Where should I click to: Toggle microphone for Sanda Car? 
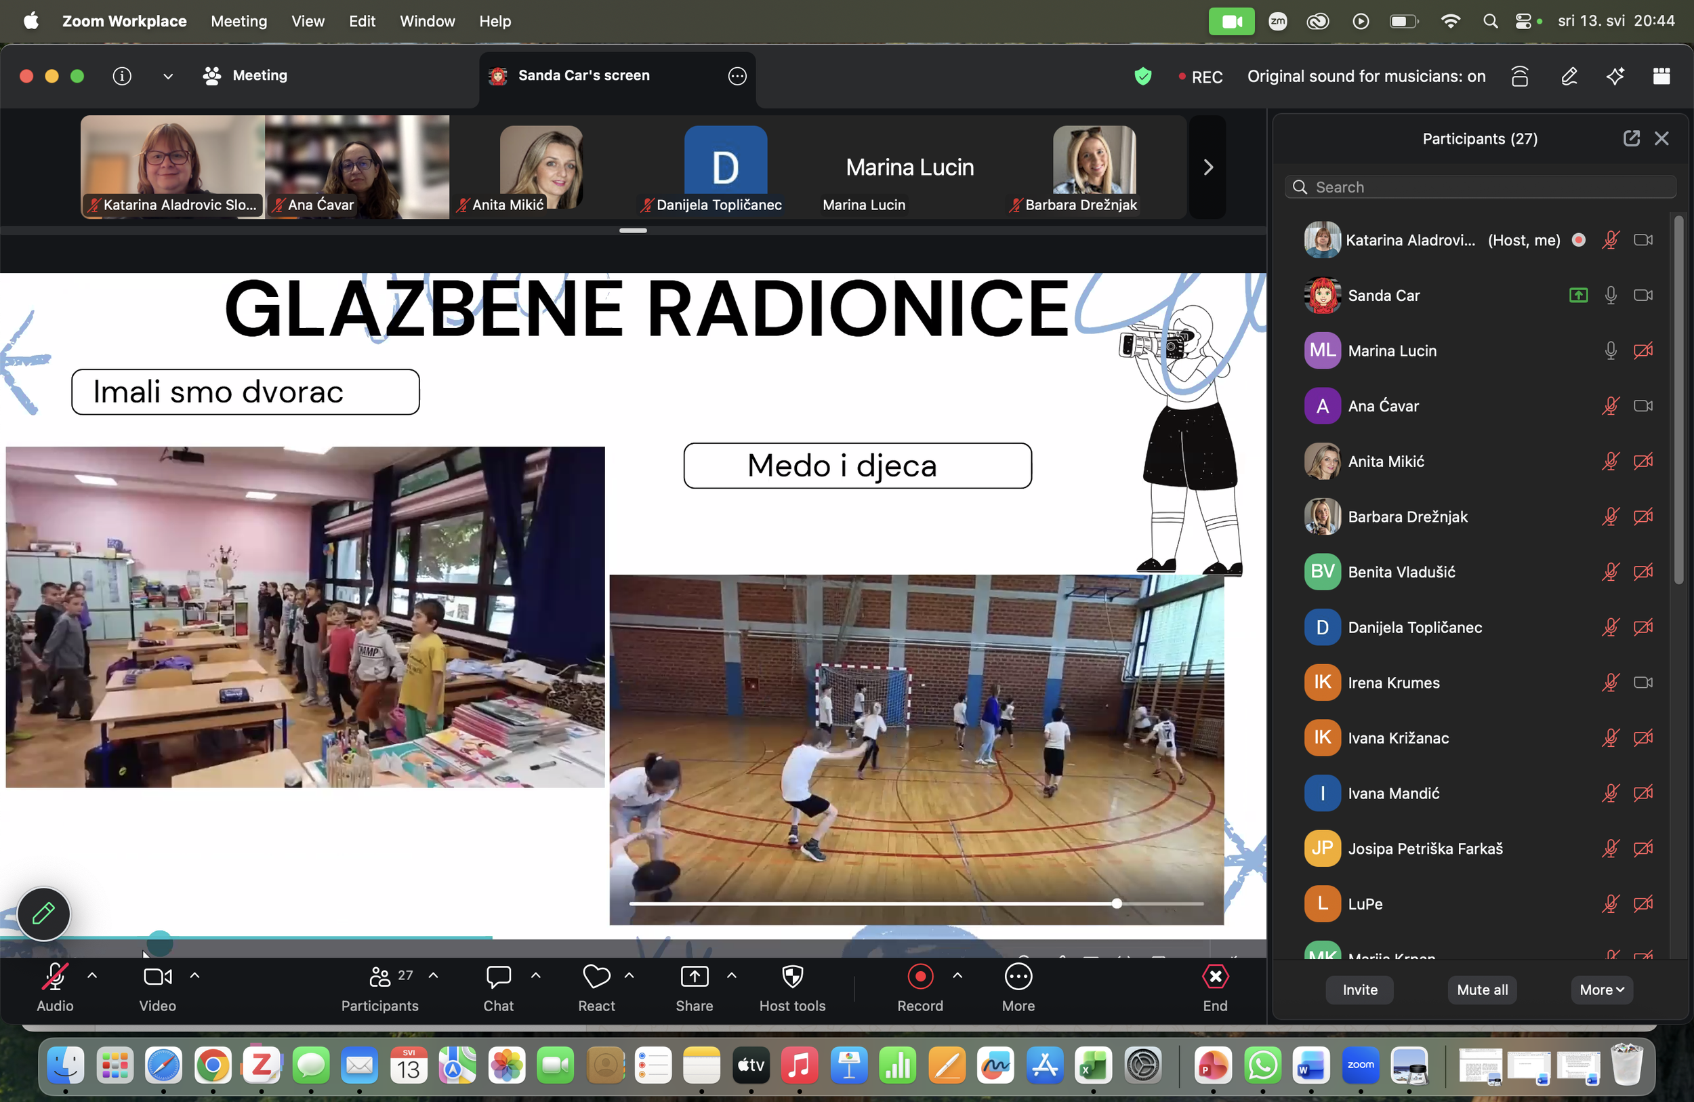tap(1611, 295)
